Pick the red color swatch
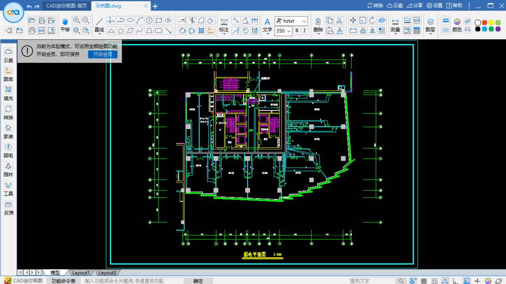 coord(484,22)
